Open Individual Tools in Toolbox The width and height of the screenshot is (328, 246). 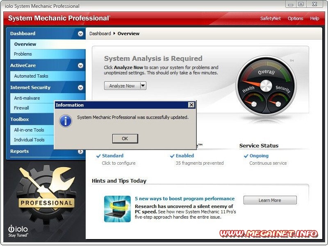tap(32, 140)
